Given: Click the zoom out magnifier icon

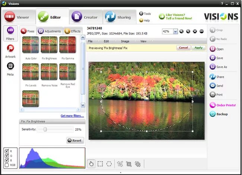Looking at the screenshot, I should 182,31.
